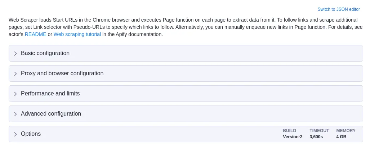Expand Basic configuration using its chevron arrow
Screen dimensions: 370x148
pos(15,54)
